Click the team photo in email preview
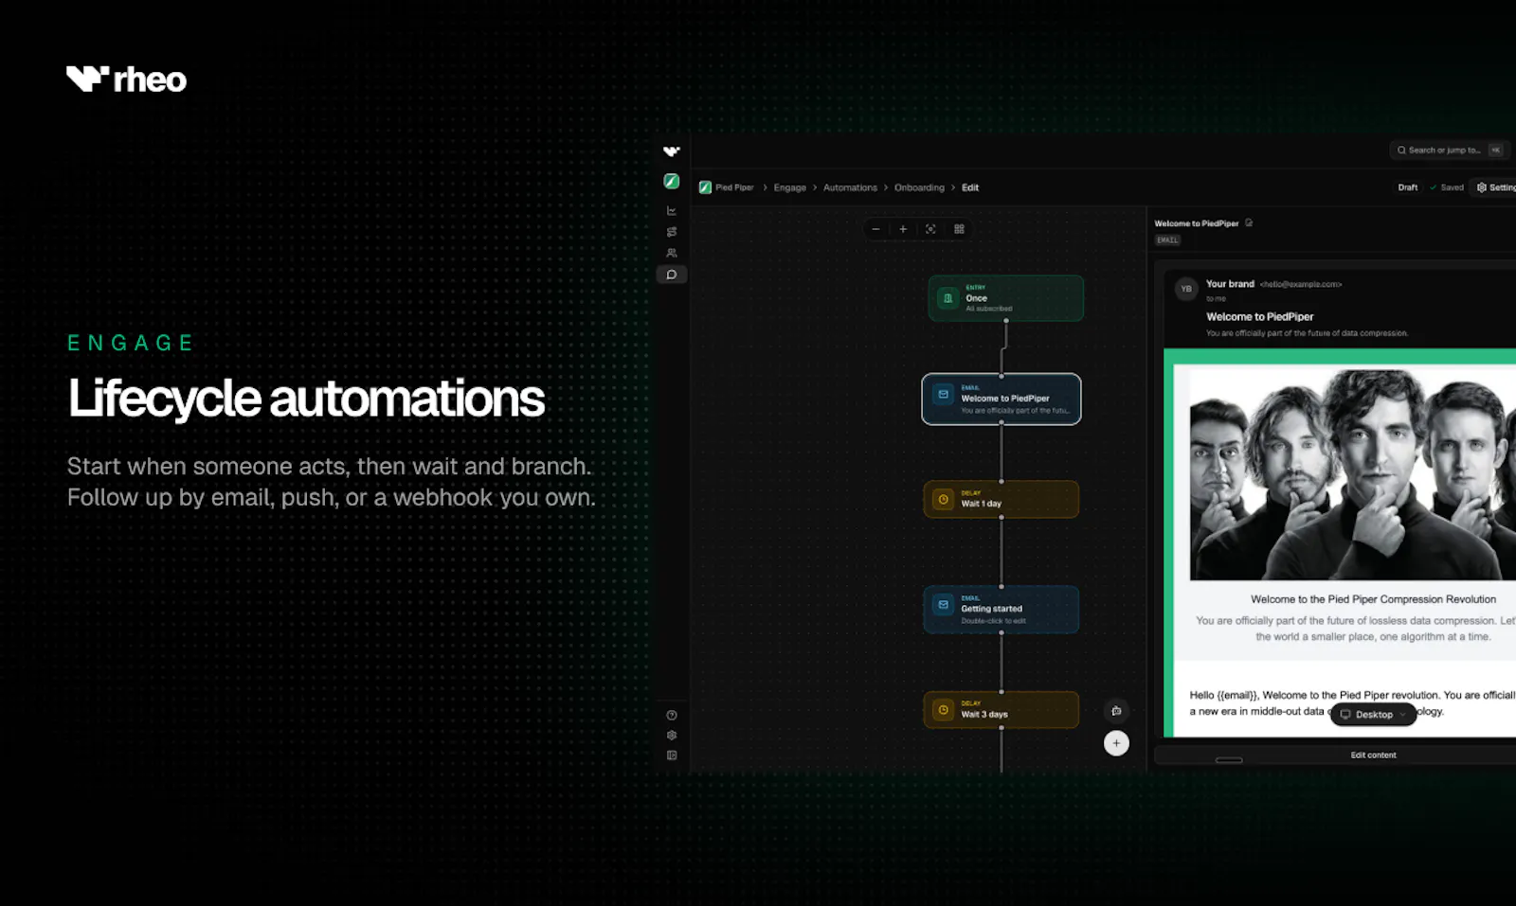Screen dimensions: 1516x906 pyautogui.click(x=1352, y=473)
